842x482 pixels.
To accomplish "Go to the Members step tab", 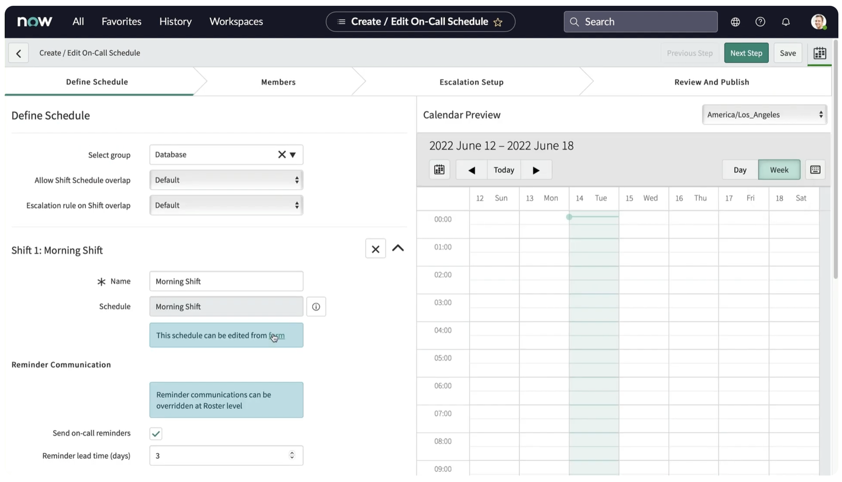I will point(278,82).
